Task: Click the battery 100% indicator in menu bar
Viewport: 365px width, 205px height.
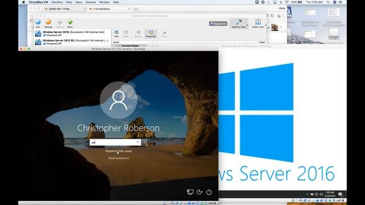Action: 297,2
